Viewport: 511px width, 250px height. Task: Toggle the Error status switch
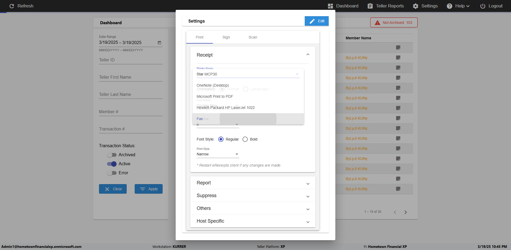(112, 173)
